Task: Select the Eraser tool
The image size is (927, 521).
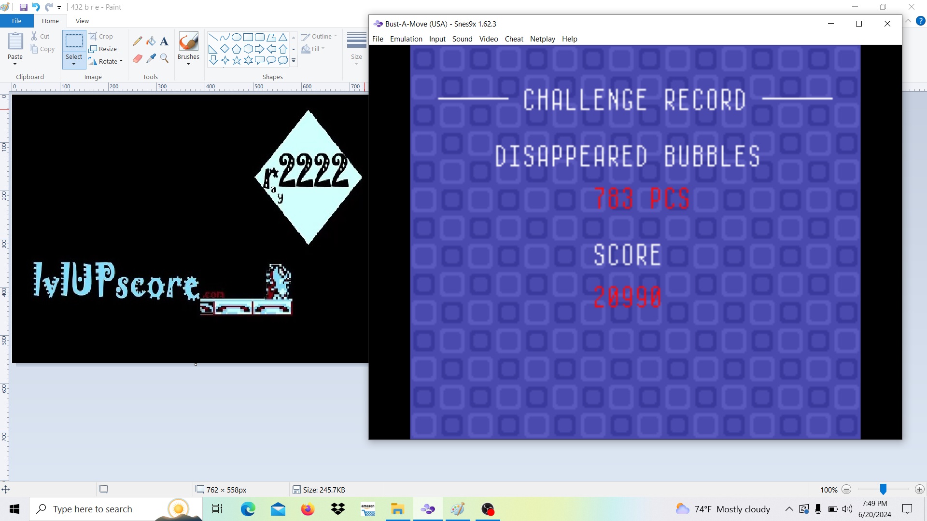Action: (x=138, y=58)
